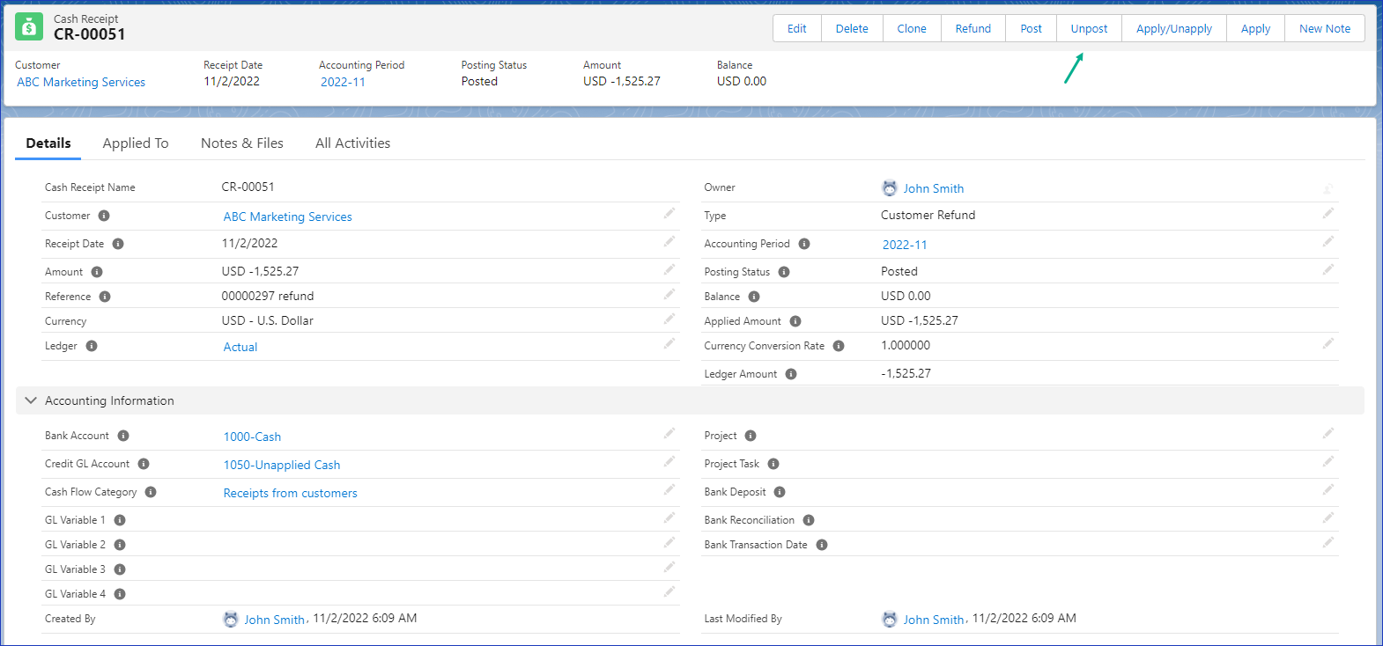Image resolution: width=1383 pixels, height=646 pixels.
Task: Edit the Receipt Date pencil icon
Action: click(669, 241)
